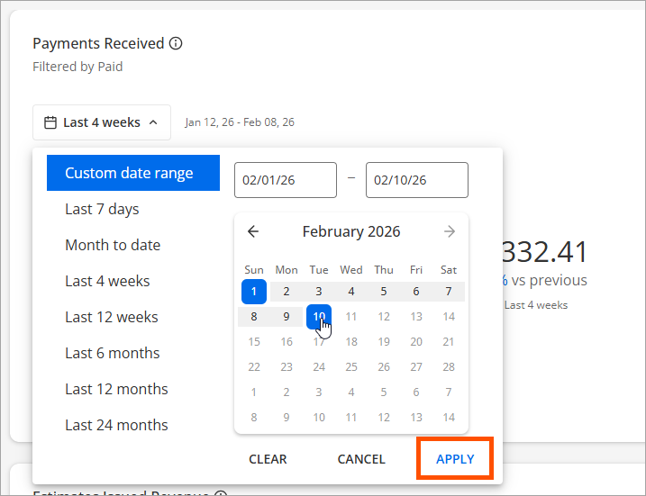
Task: Click the start date field 02/01/26
Action: coord(285,180)
